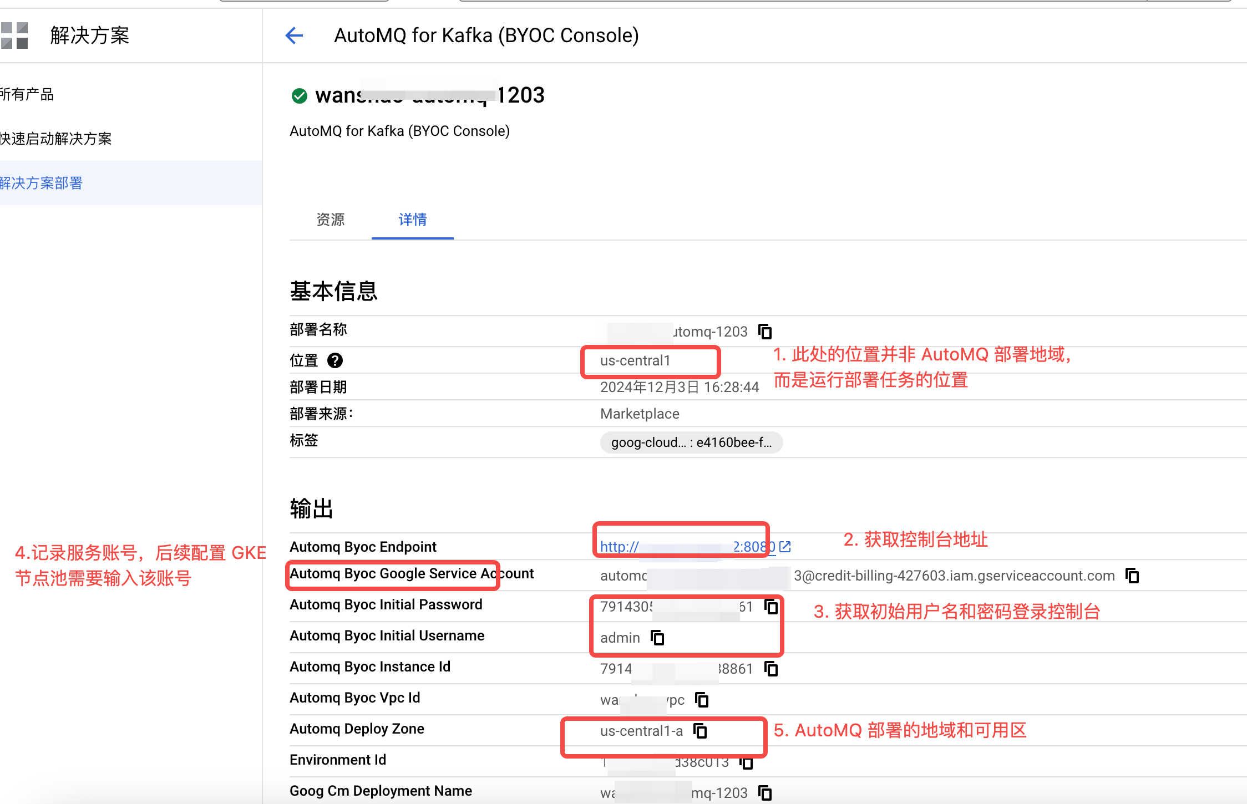Viewport: 1247px width, 804px height.
Task: Copy the us-central1-a deploy zone
Action: pyautogui.click(x=701, y=731)
